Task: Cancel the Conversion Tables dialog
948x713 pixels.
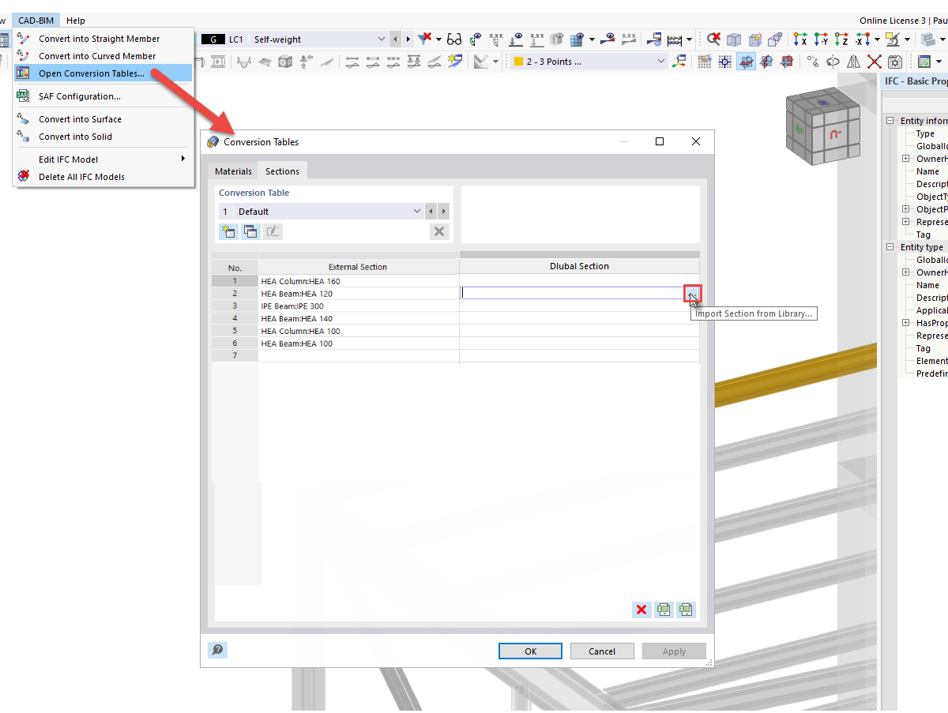Action: pos(601,651)
